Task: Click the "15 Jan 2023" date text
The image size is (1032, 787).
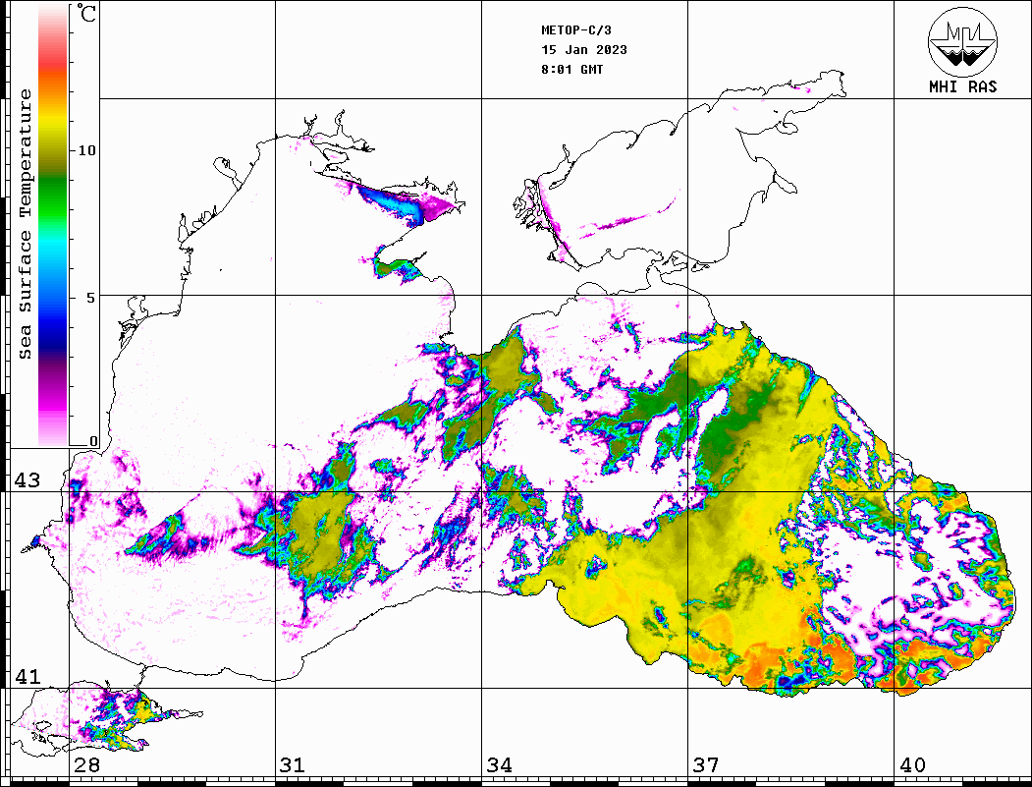Action: pyautogui.click(x=584, y=50)
